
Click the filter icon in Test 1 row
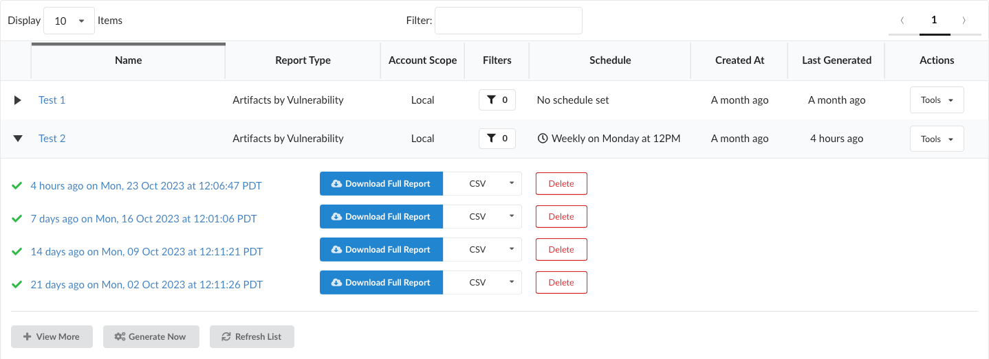point(491,100)
